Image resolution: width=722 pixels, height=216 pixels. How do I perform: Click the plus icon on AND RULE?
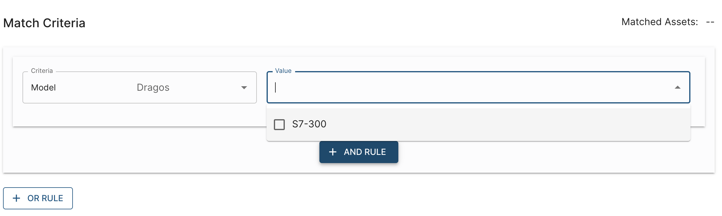click(333, 152)
